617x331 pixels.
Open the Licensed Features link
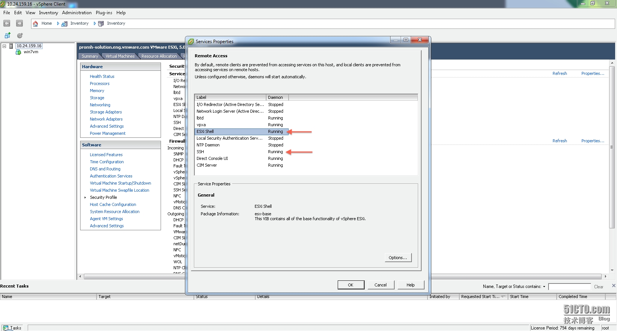pos(106,155)
